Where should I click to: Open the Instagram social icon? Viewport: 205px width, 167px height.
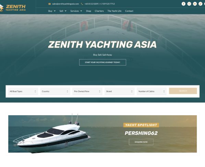tap(189, 4)
